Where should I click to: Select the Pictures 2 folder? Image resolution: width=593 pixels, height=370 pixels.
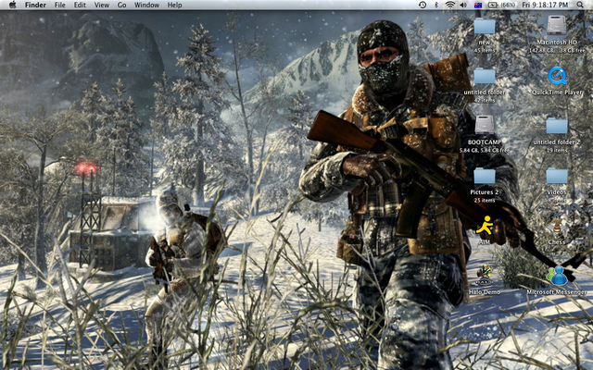485,176
